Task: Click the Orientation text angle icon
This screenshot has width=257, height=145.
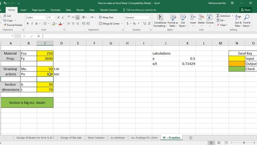Action: point(84,17)
